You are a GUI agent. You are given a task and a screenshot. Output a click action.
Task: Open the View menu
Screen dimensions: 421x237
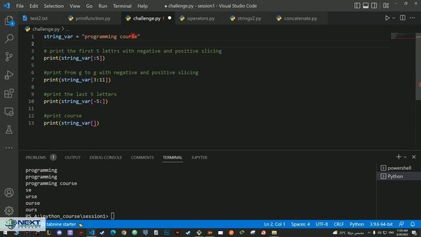[75, 6]
